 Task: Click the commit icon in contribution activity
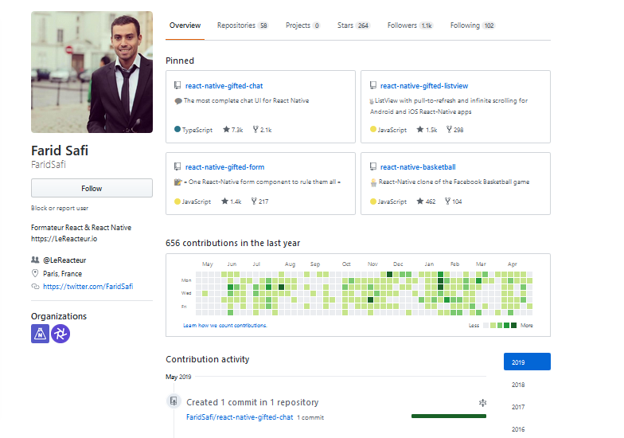(x=173, y=402)
